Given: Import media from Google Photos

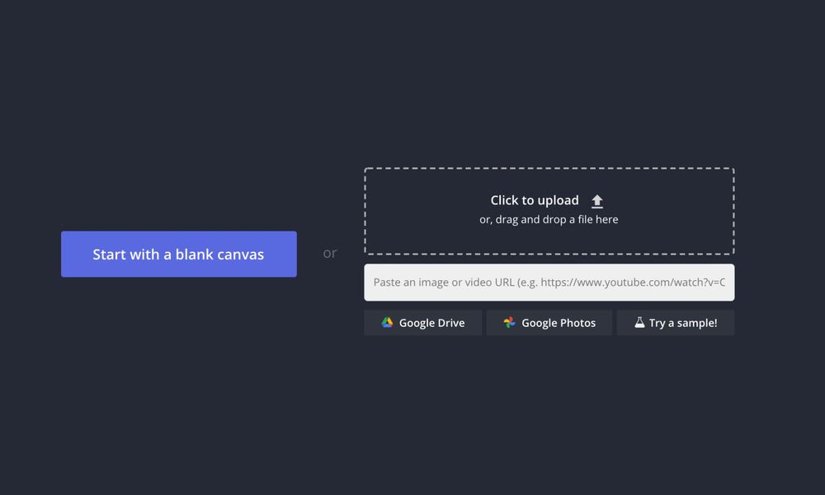Looking at the screenshot, I should pos(549,323).
